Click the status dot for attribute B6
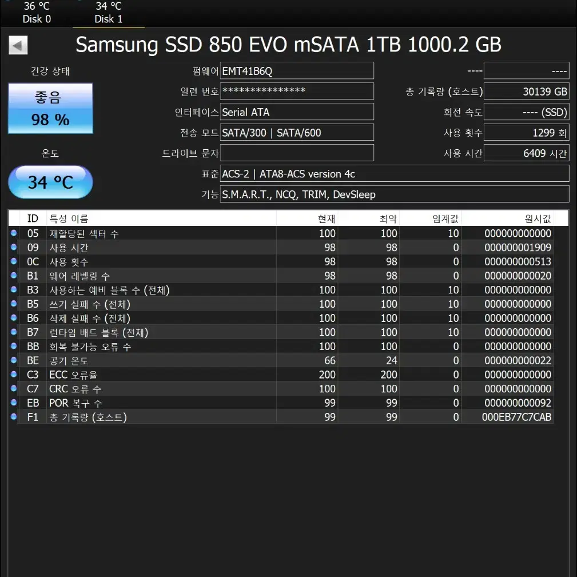Screen dimensions: 577x577 click(14, 317)
